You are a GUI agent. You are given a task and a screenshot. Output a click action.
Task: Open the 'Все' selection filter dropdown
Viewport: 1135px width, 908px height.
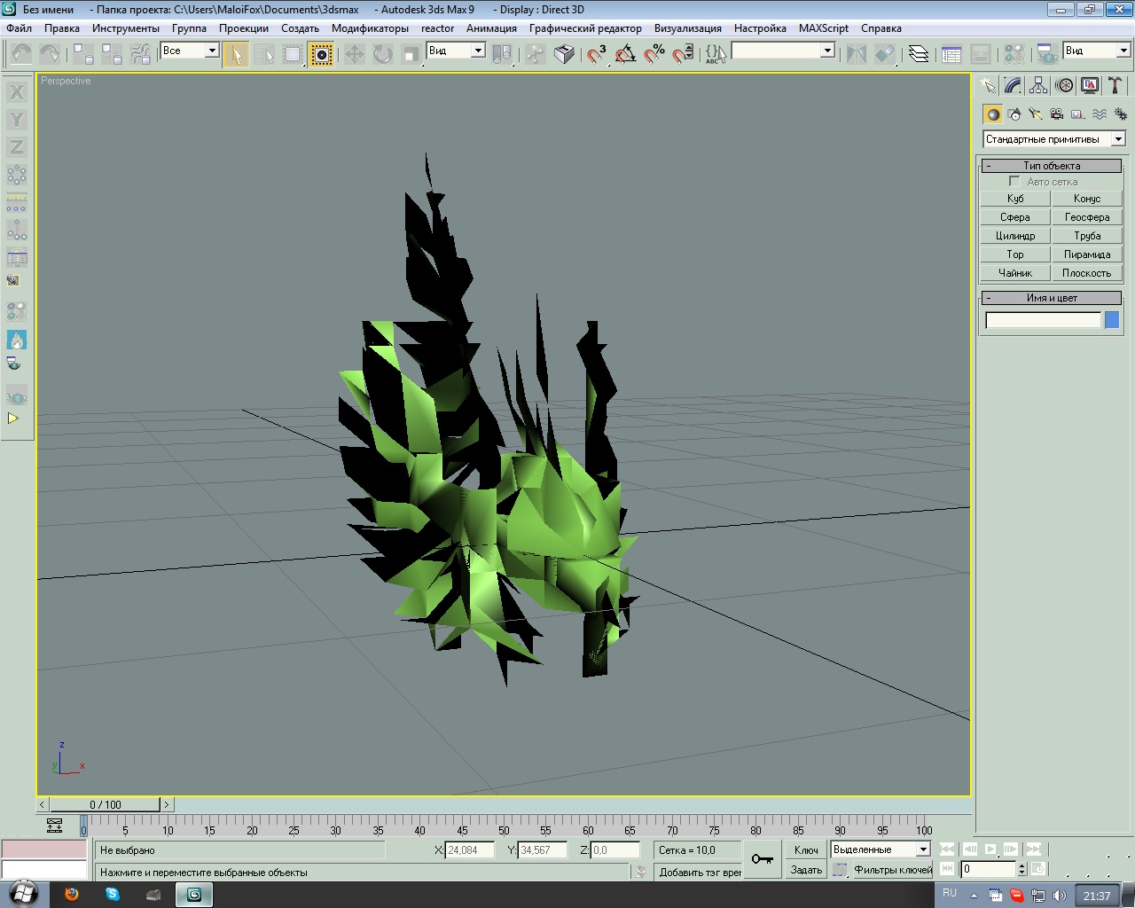(x=190, y=51)
